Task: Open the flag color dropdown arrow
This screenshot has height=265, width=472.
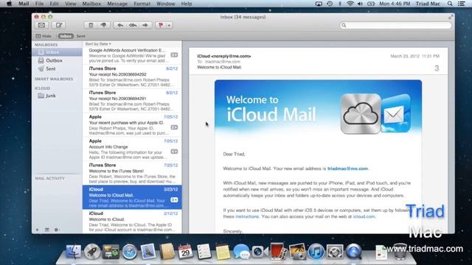Action: point(169,25)
